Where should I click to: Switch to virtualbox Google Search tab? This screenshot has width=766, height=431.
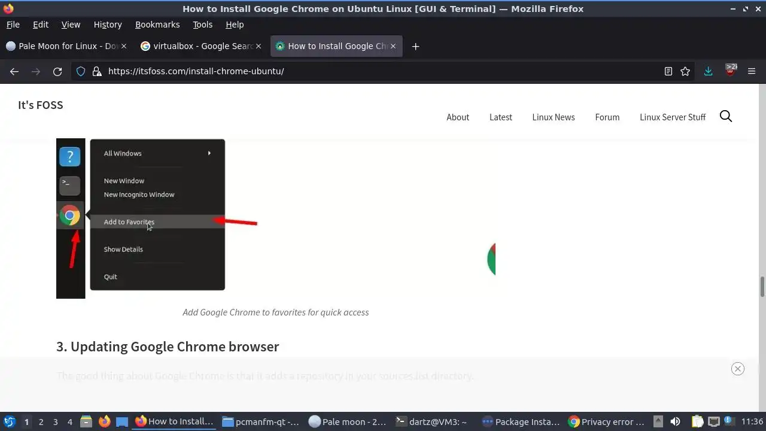200,46
